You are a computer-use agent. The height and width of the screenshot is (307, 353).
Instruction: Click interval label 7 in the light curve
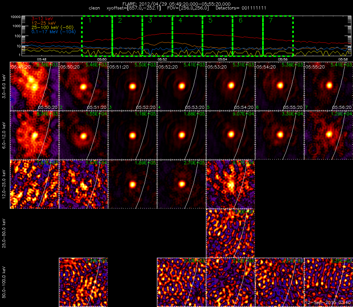click(271, 20)
